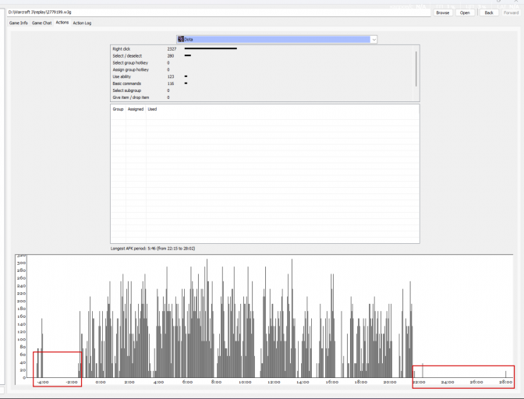Click the Open replay button
This screenshot has height=399, width=524.
coord(465,12)
